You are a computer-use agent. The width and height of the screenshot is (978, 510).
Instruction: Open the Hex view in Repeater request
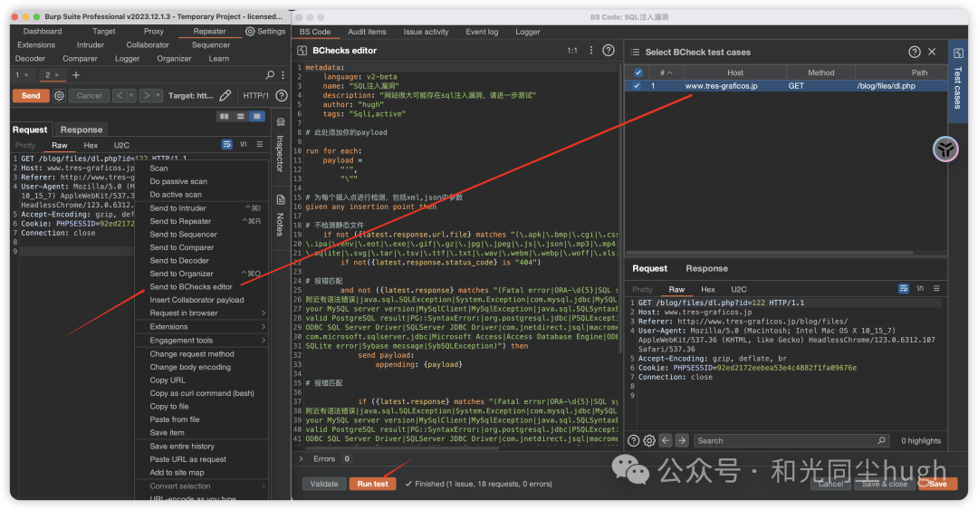coord(91,145)
